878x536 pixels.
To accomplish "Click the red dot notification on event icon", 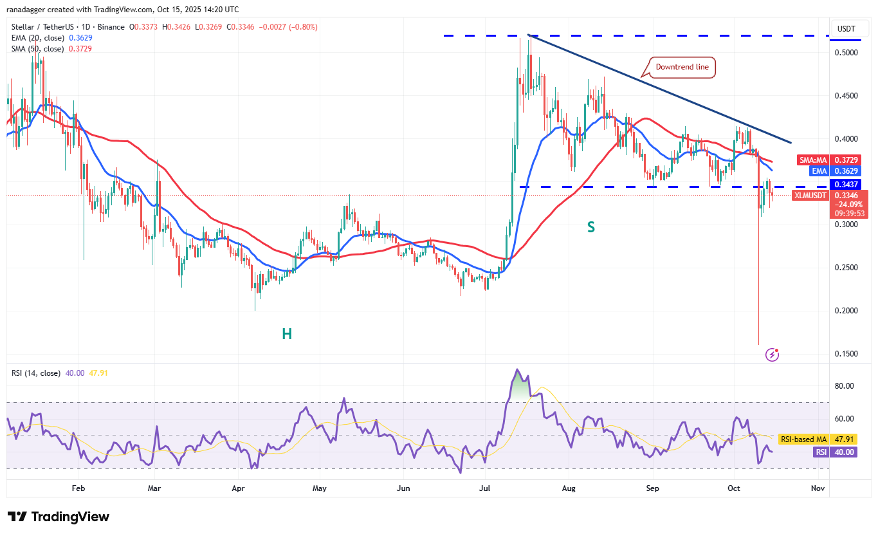I will tap(777, 351).
